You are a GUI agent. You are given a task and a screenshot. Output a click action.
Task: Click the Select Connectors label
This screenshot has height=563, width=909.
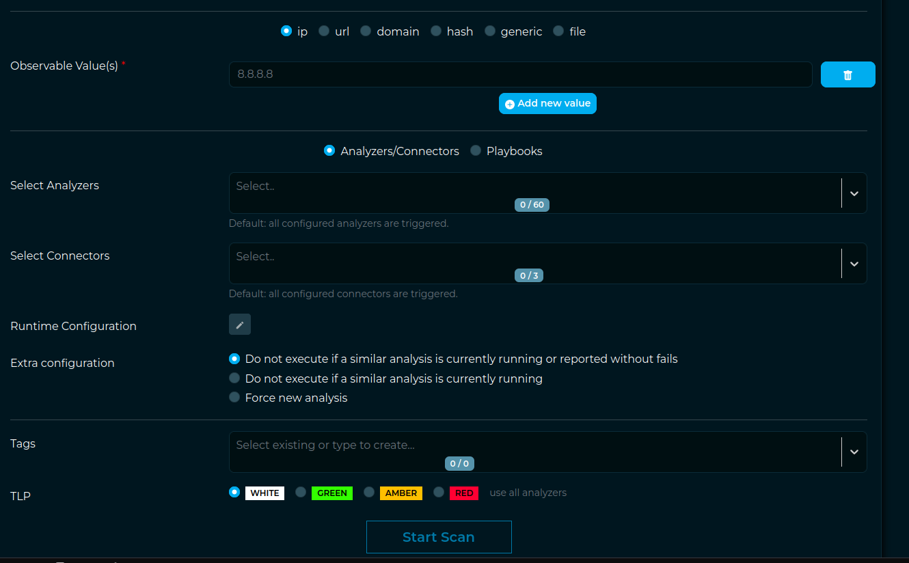60,256
